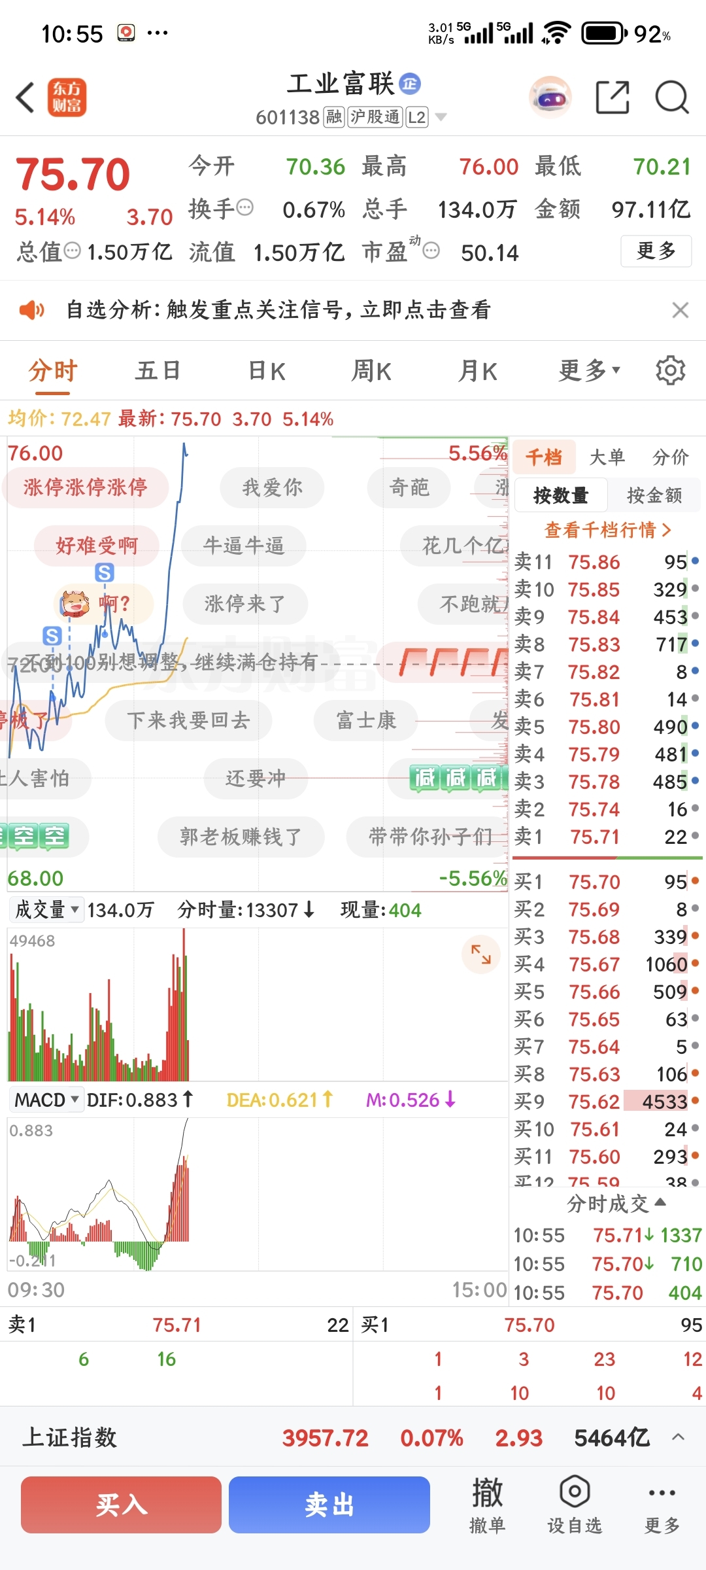Switch to 五日 chart tab
This screenshot has width=706, height=1570.
point(158,371)
